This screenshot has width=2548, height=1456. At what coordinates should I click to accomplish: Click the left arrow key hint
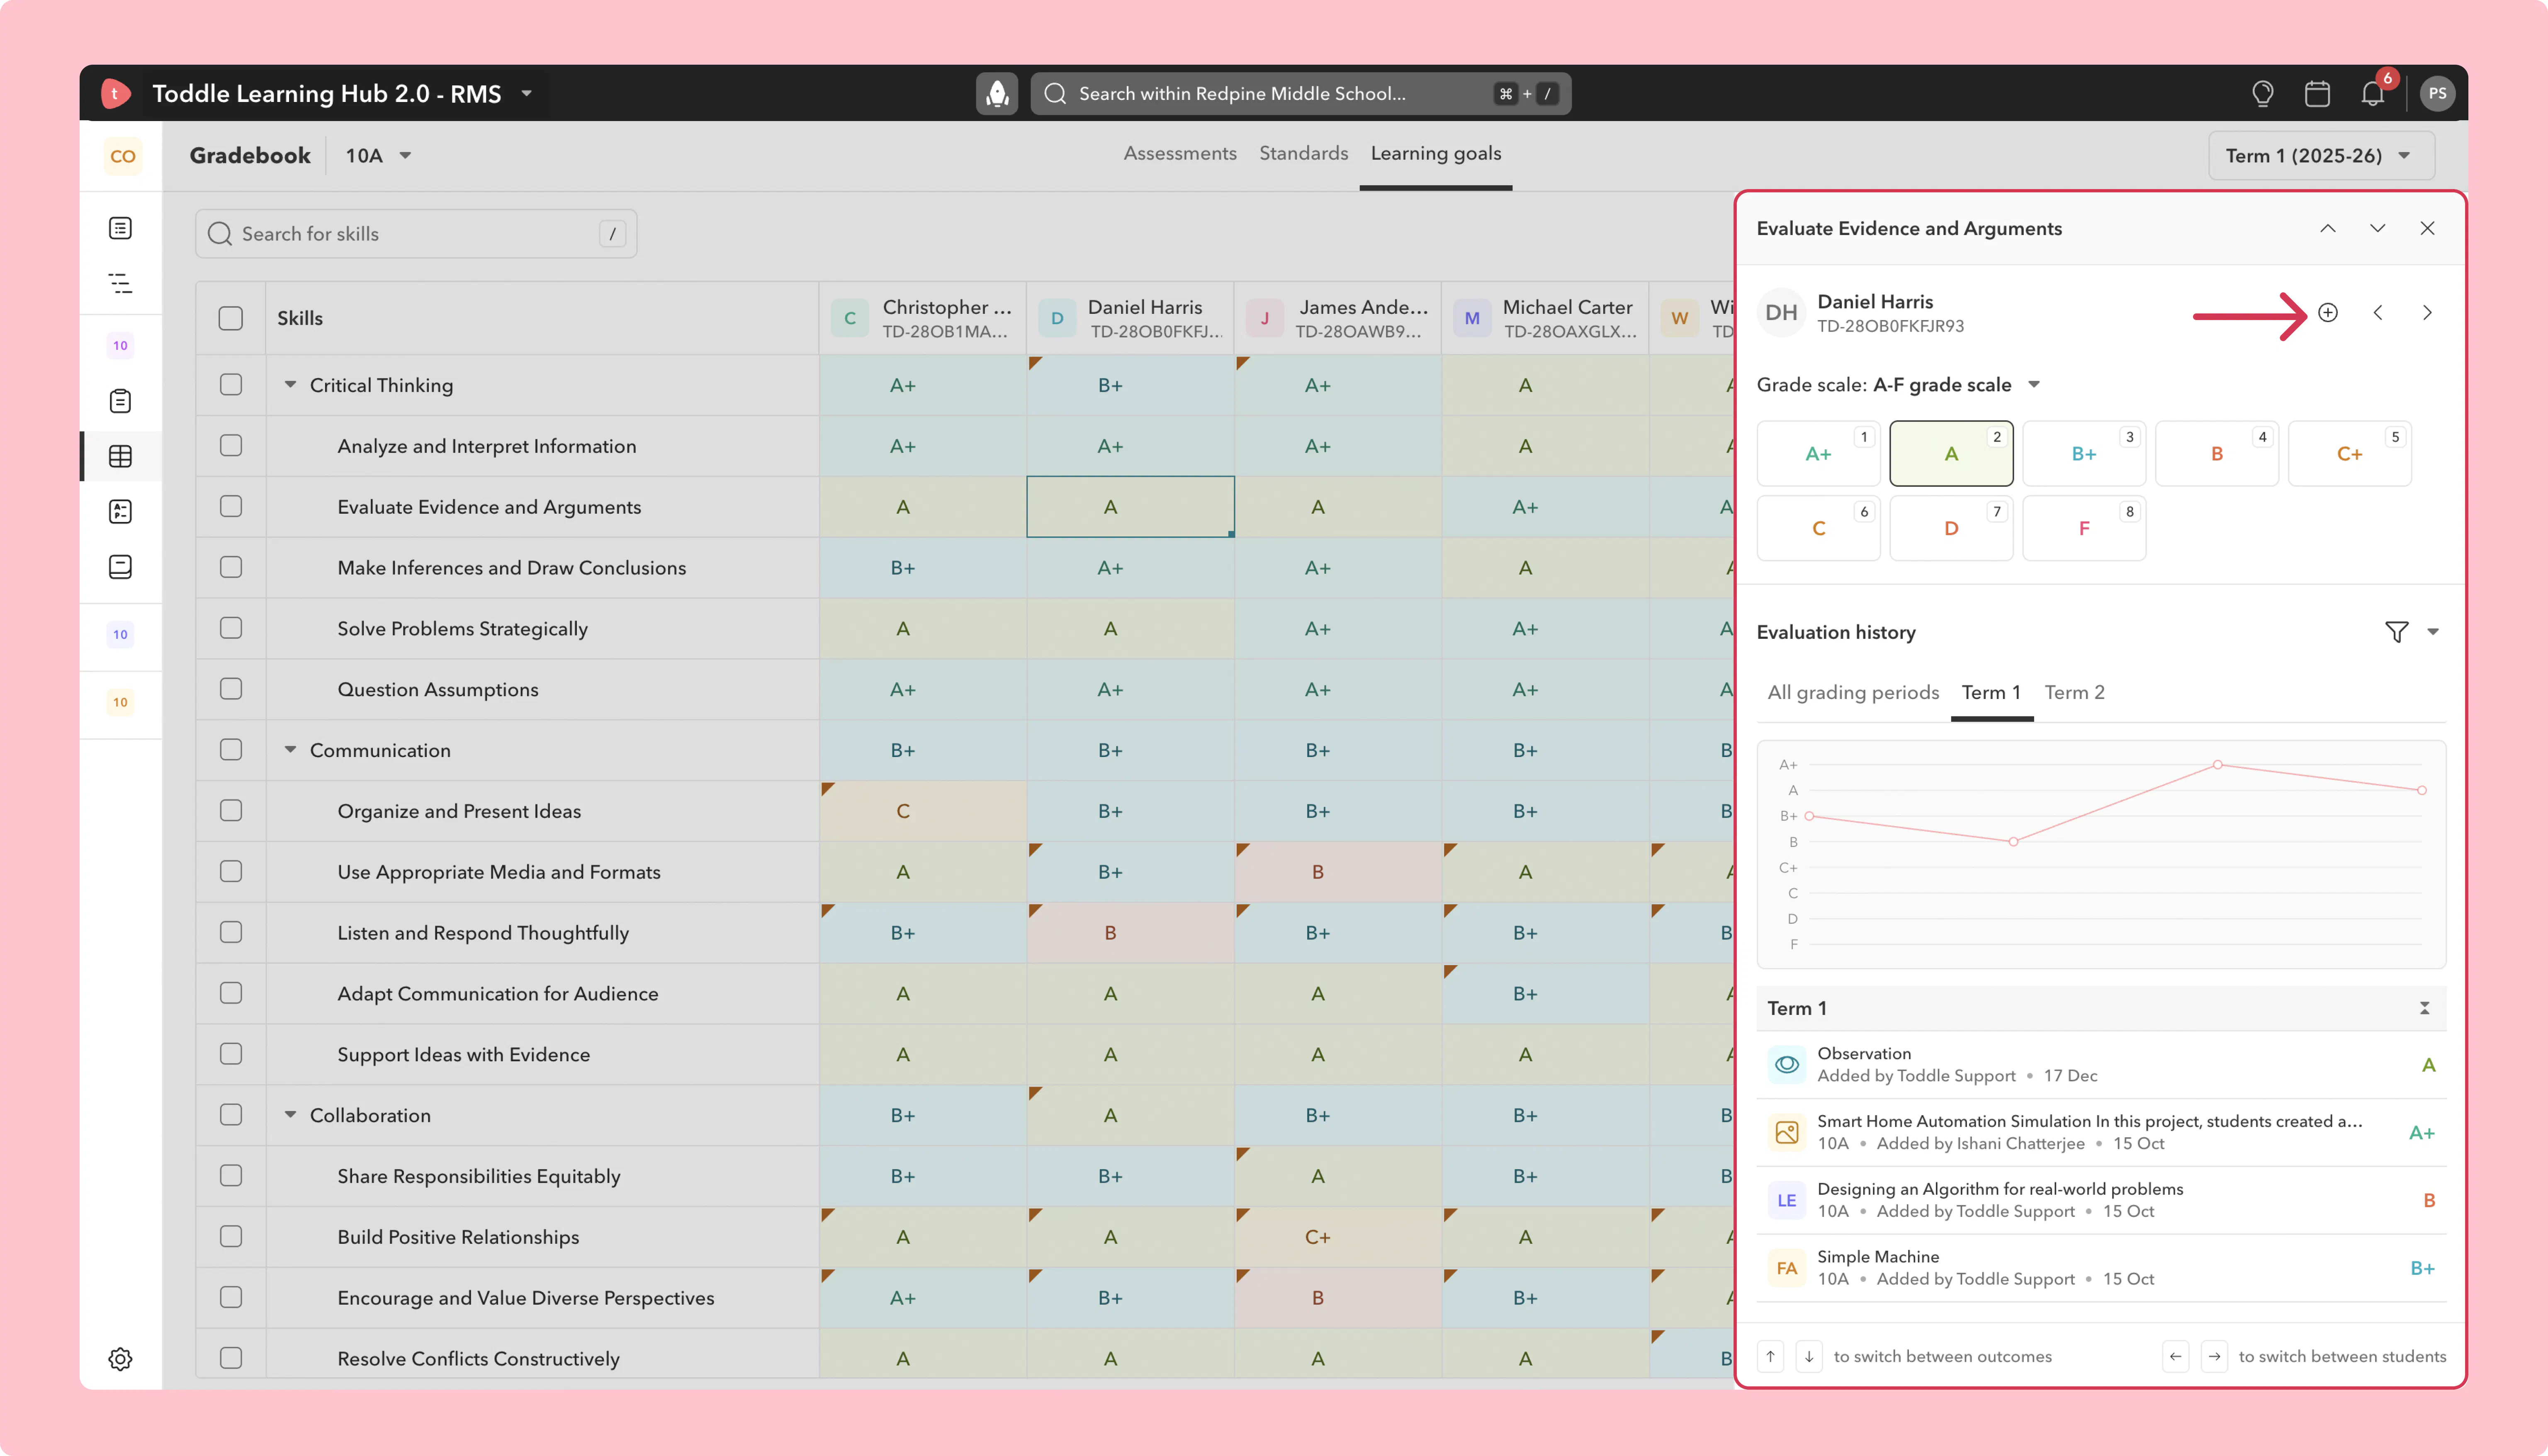tap(2175, 1356)
